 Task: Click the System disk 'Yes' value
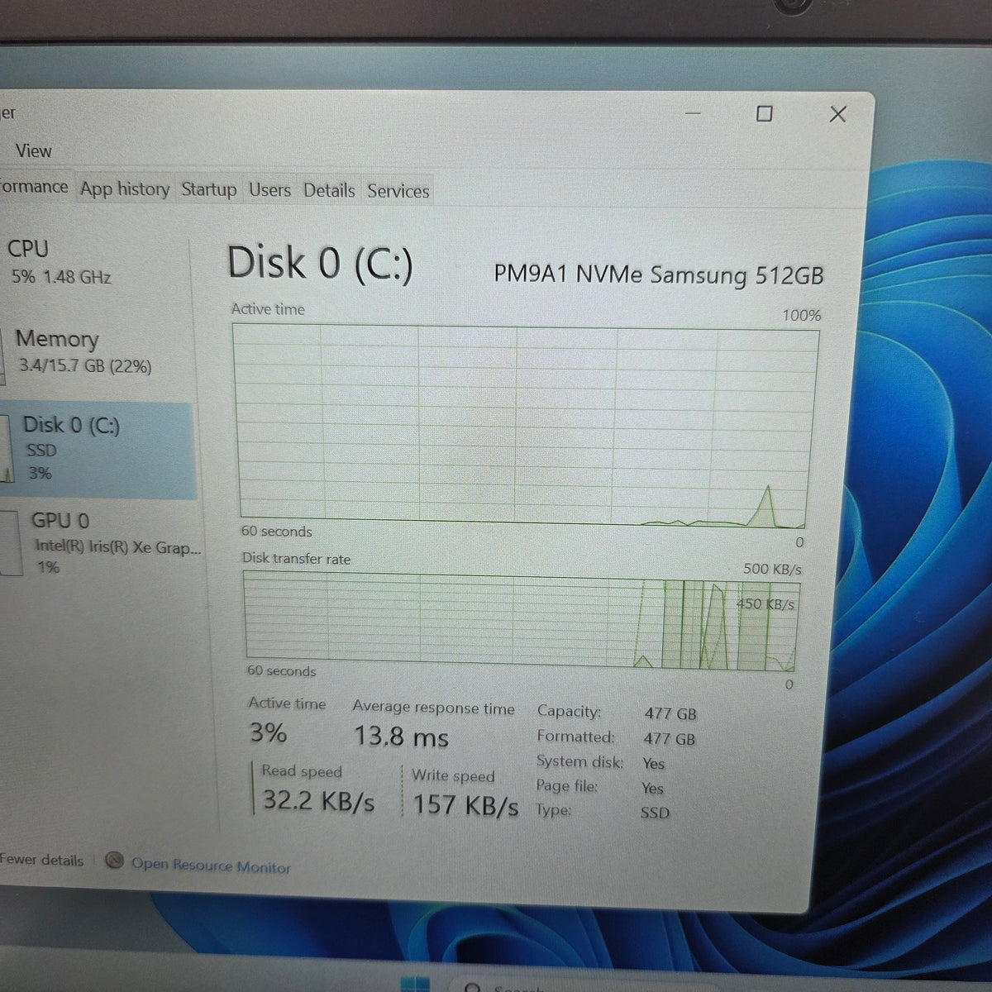[653, 763]
